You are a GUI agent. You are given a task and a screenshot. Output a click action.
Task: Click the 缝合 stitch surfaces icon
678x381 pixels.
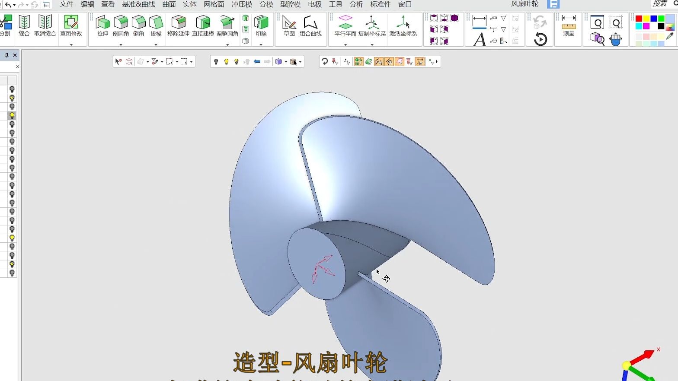click(x=24, y=25)
